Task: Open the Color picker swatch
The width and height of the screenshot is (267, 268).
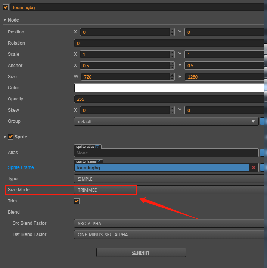Action: [169, 88]
